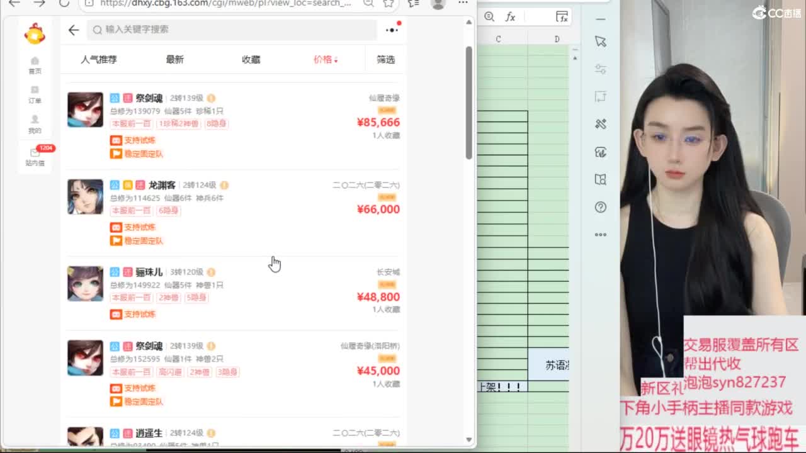Open the help question mark icon in spreadsheet sidebar
This screenshot has width=806, height=453.
(600, 207)
